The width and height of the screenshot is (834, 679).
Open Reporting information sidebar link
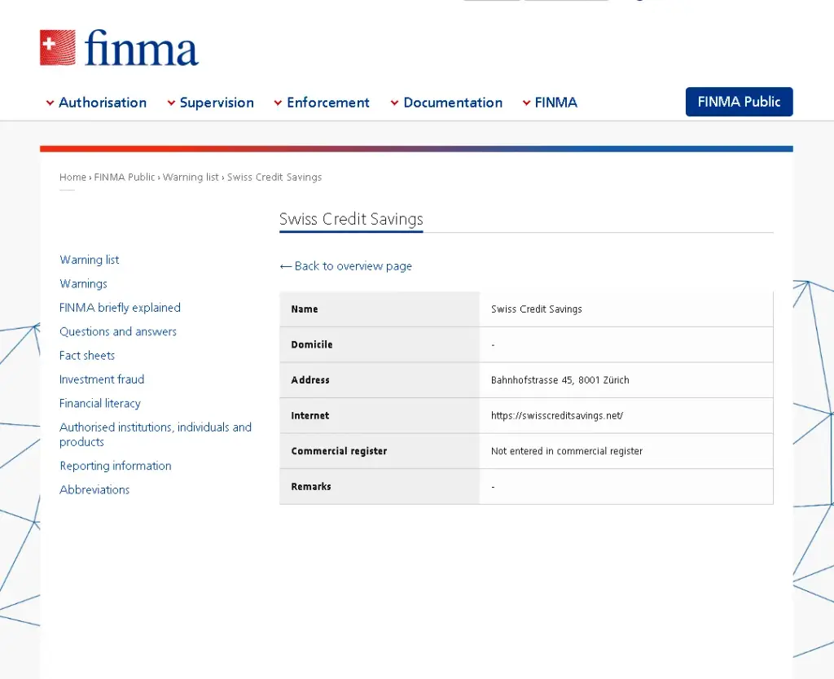pos(116,466)
